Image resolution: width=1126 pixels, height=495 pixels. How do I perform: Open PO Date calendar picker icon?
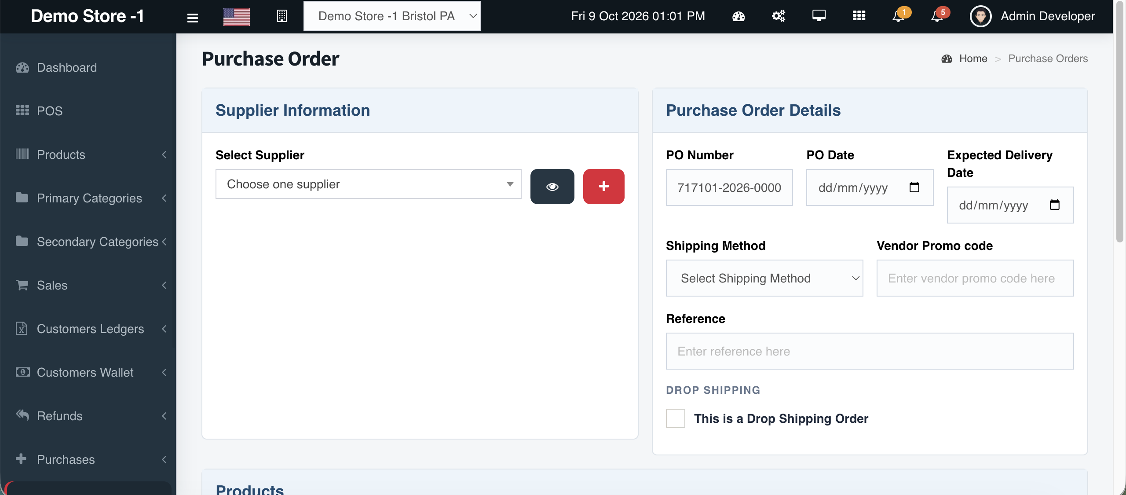(x=914, y=187)
